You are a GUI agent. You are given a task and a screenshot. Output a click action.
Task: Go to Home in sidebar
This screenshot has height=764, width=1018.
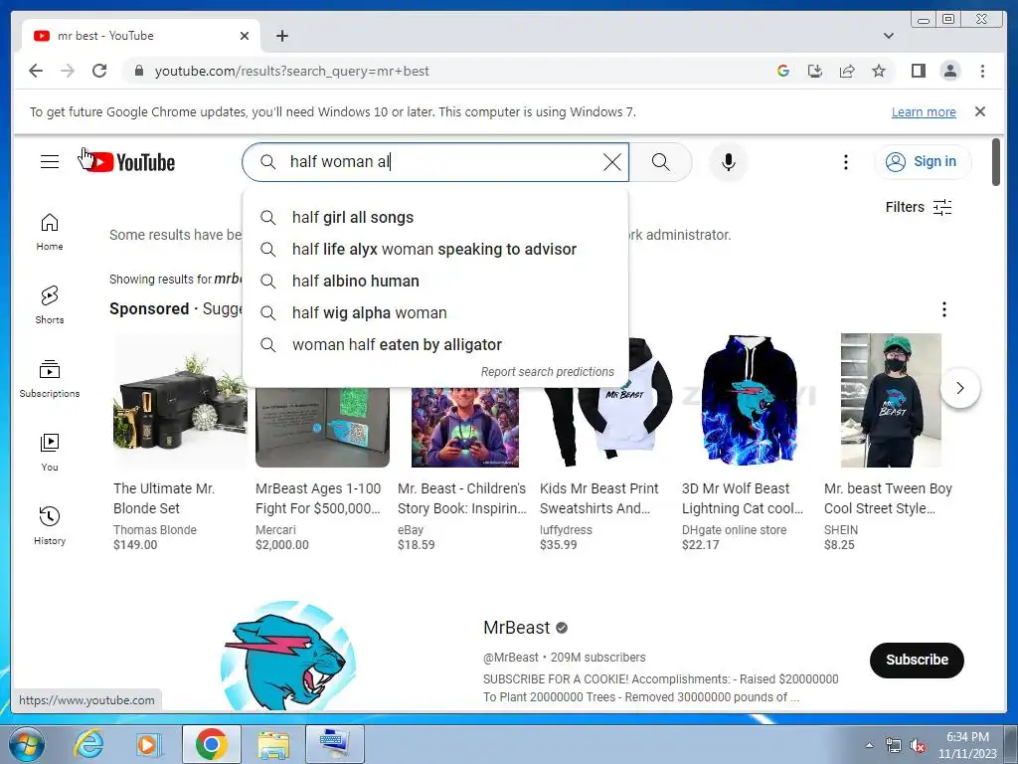click(x=50, y=232)
